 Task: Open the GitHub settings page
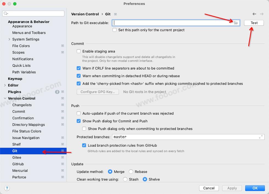click(x=18, y=164)
